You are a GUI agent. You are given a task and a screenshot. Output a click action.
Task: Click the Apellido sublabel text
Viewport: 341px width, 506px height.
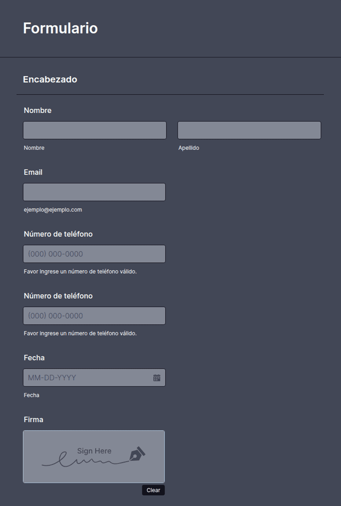189,148
